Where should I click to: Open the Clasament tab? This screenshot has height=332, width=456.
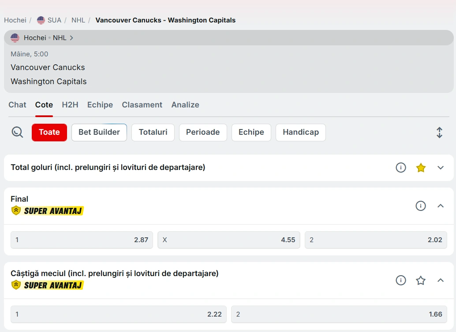pos(142,105)
